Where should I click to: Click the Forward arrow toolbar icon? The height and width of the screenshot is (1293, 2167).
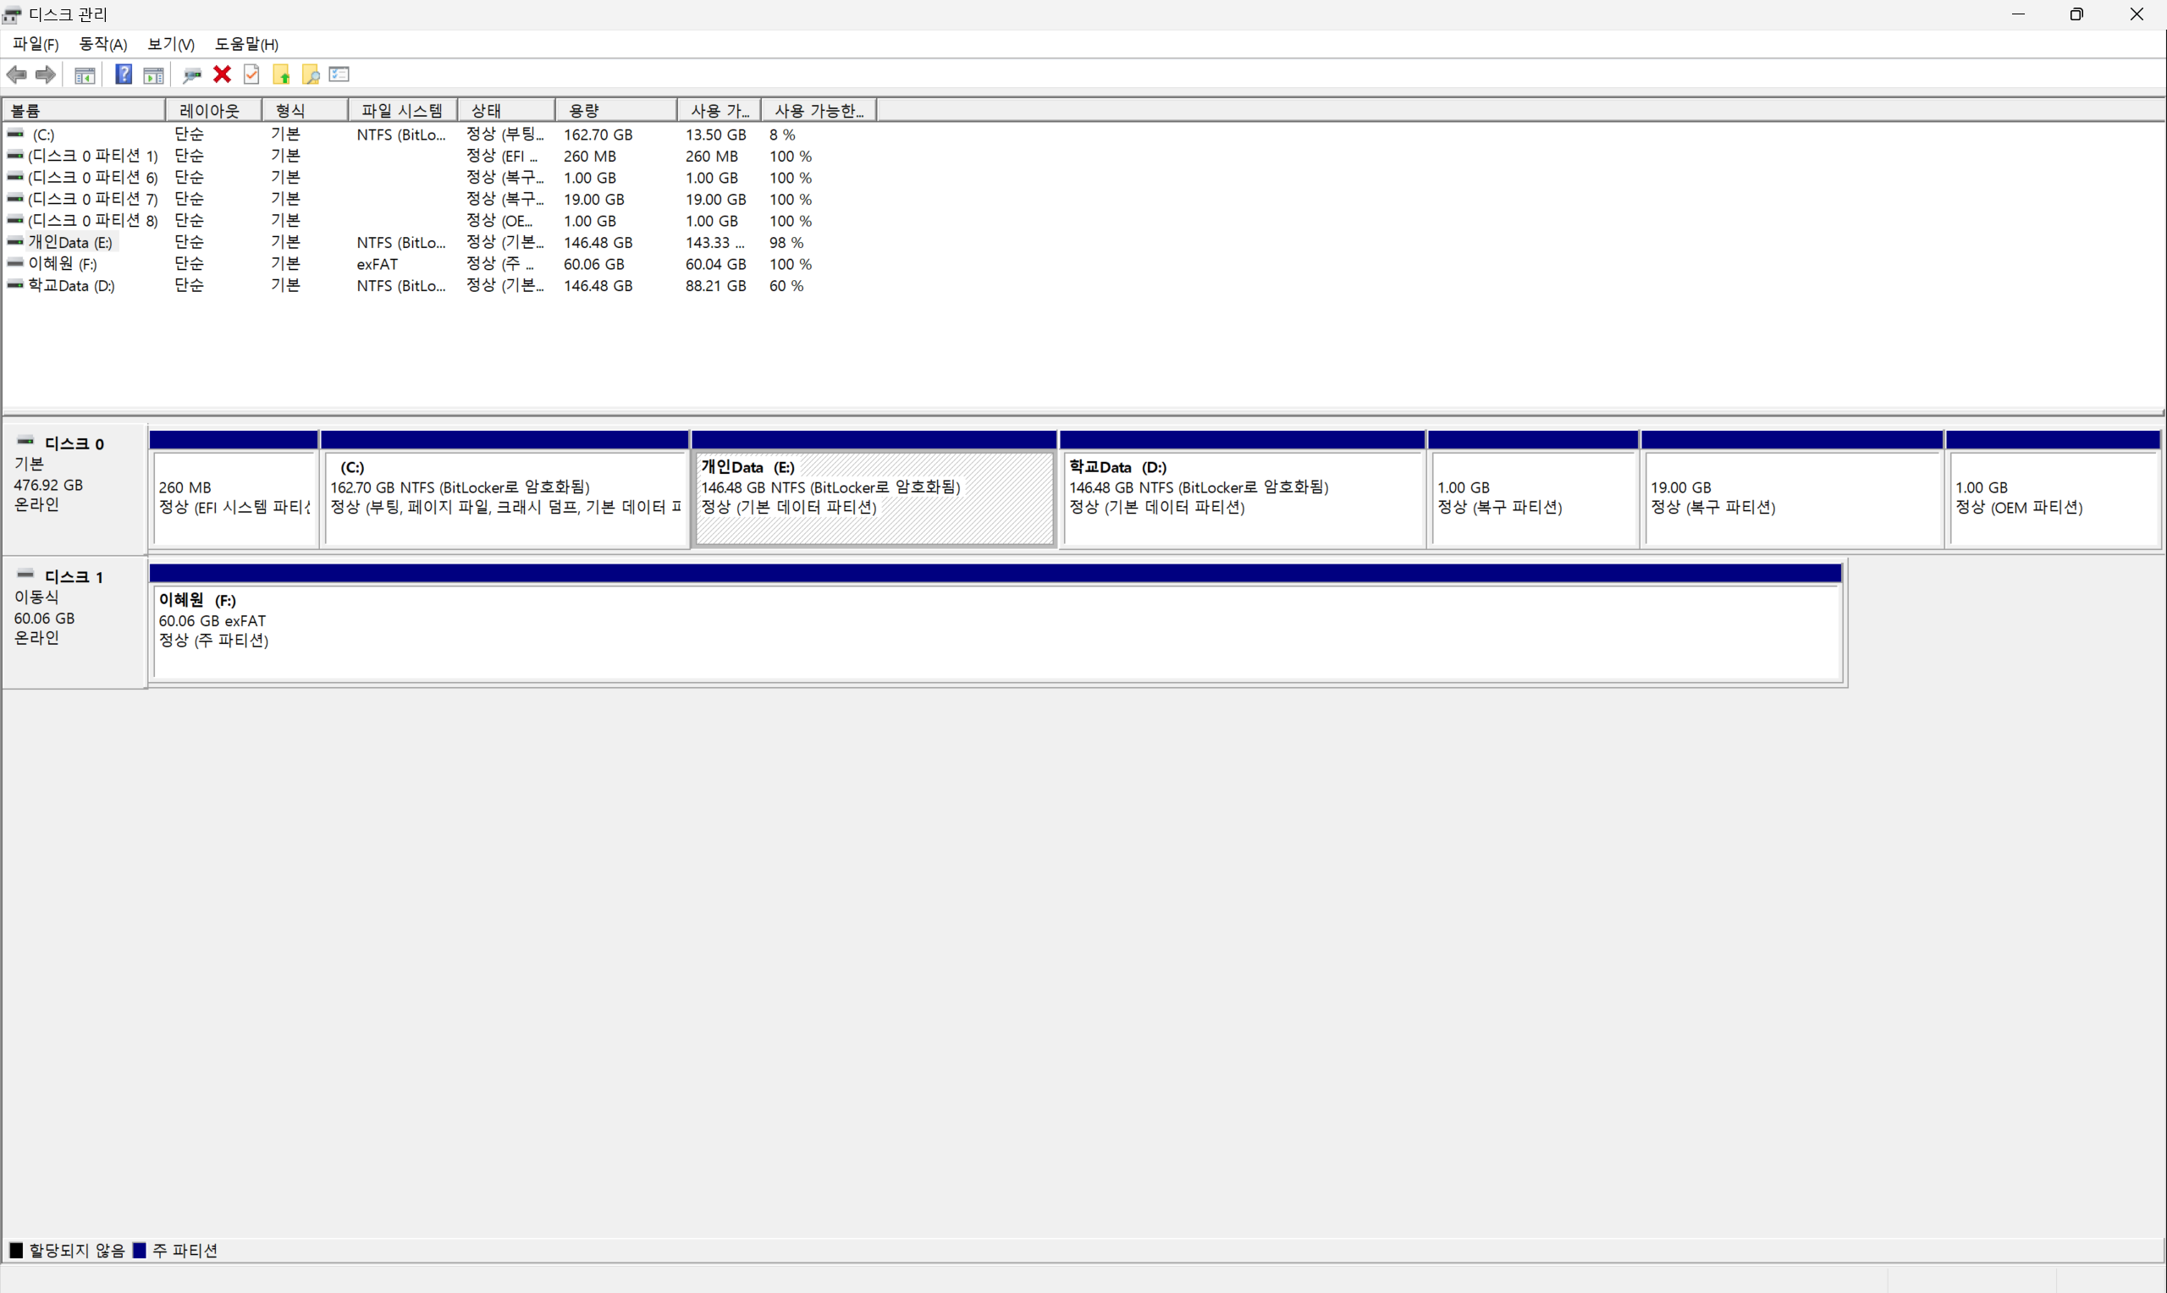coord(46,75)
